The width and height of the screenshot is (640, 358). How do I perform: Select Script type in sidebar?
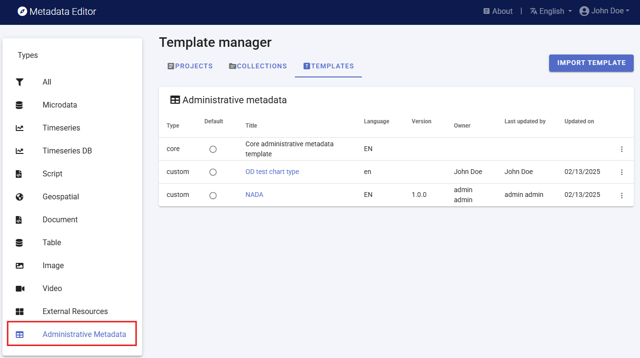tap(53, 174)
